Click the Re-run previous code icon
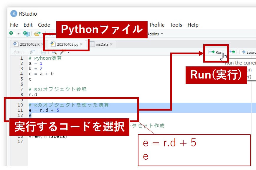 [x=232, y=52]
